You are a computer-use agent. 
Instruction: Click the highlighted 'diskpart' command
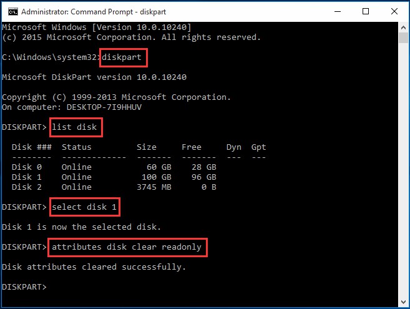pos(122,57)
